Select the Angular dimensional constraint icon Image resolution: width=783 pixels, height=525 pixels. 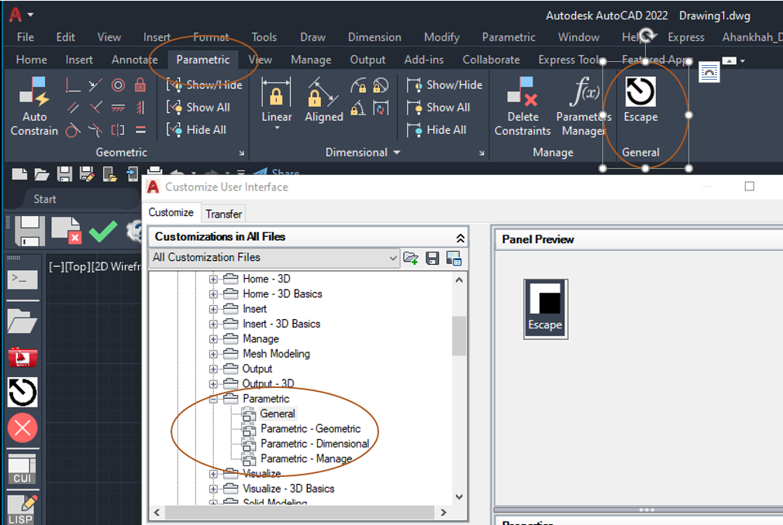coord(357,108)
